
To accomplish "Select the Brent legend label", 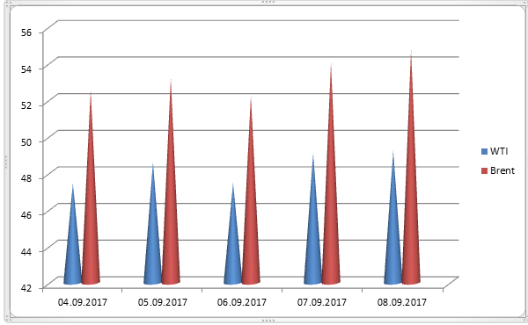I will pyautogui.click(x=502, y=170).
